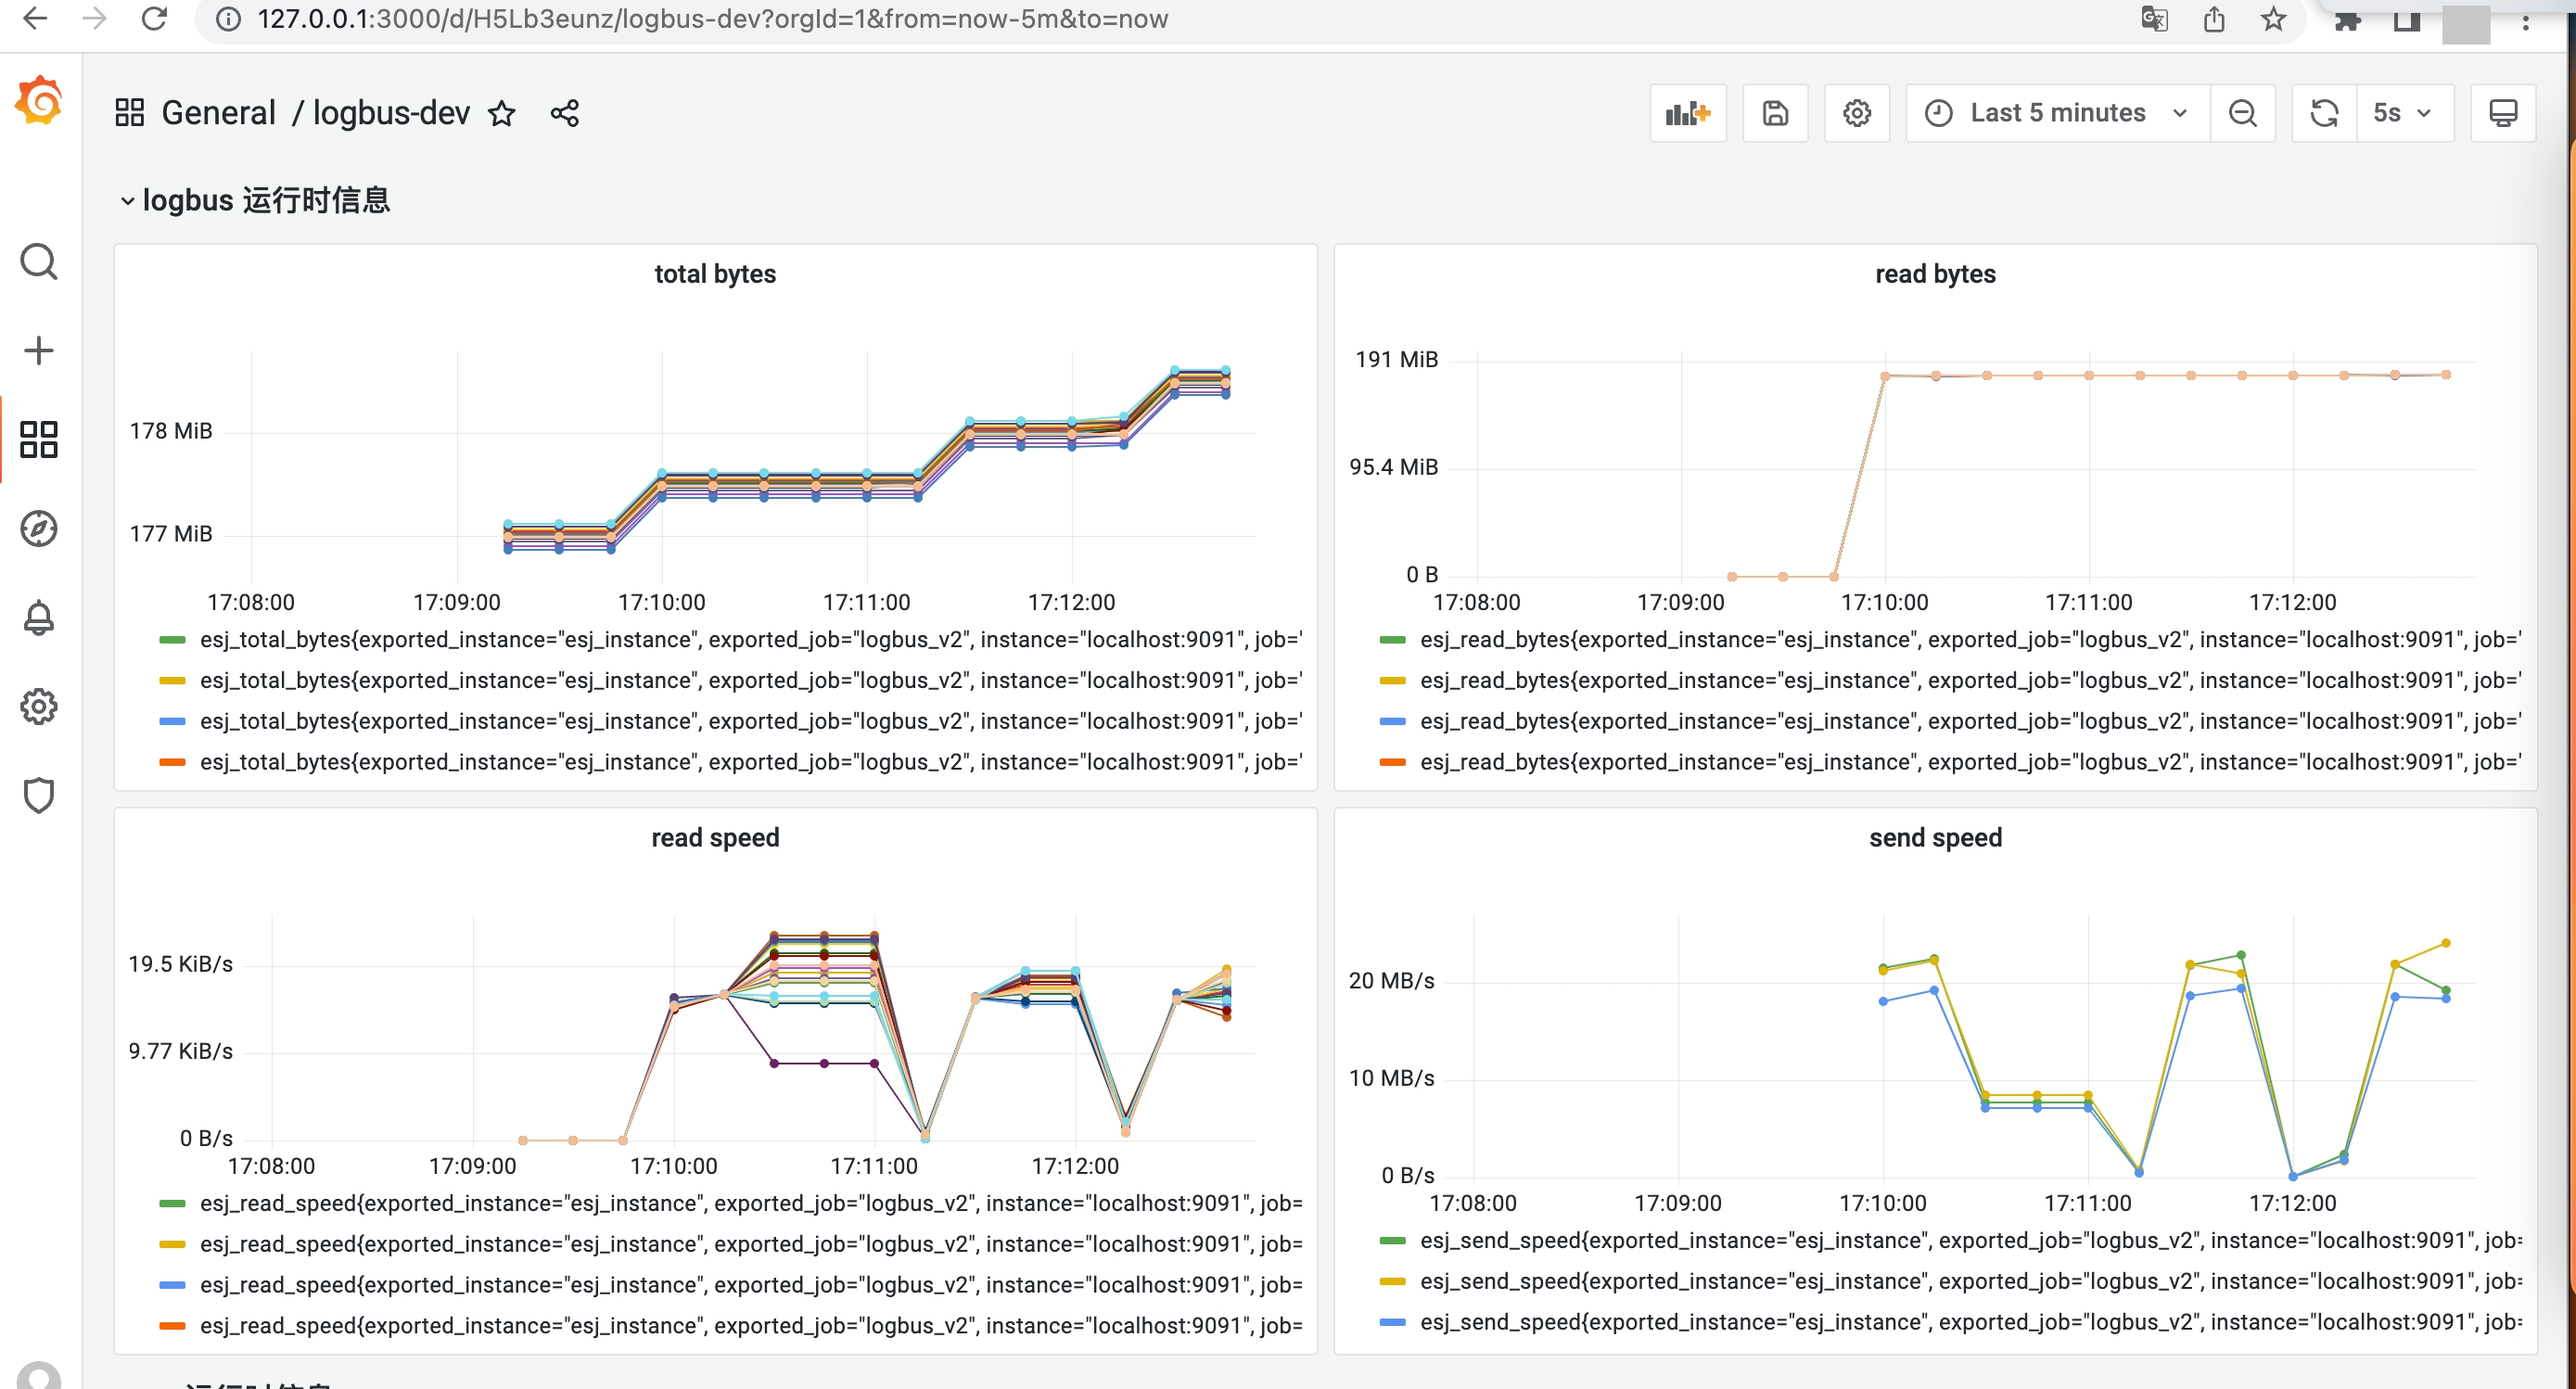
Task: Toggle yellow esj_send_speed legend series
Action: click(x=1970, y=1282)
